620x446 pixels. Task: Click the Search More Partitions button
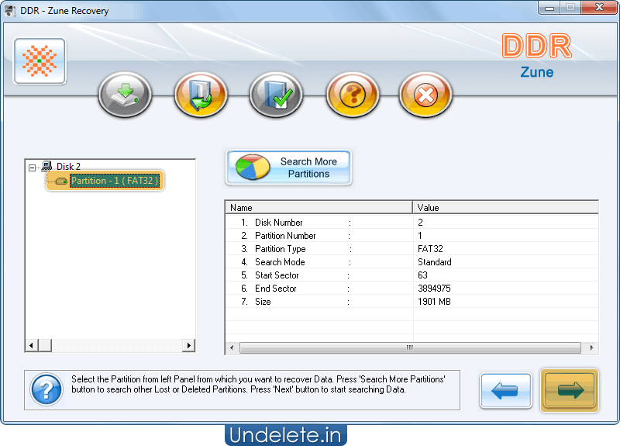pos(288,168)
